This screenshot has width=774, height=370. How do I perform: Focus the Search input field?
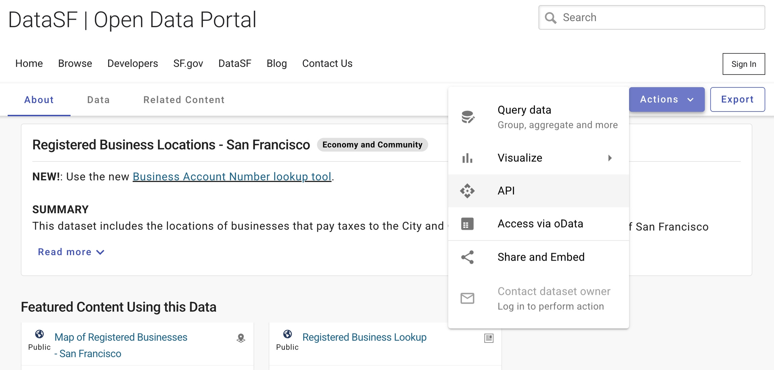point(658,17)
